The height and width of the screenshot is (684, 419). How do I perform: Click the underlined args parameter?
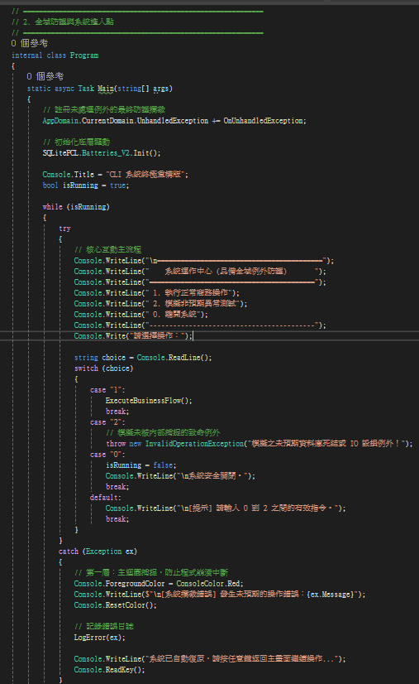pos(160,88)
